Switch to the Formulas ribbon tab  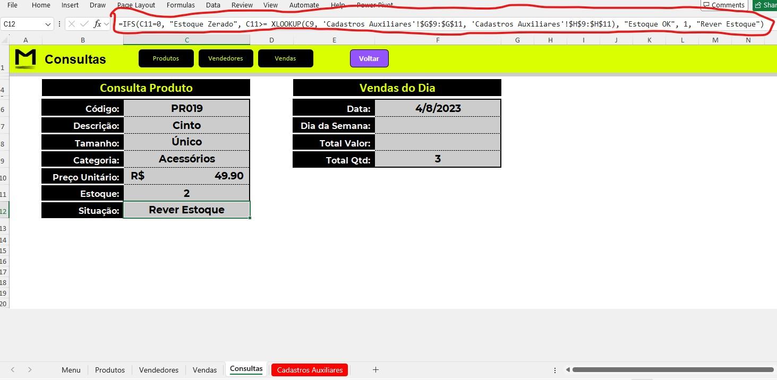181,5
